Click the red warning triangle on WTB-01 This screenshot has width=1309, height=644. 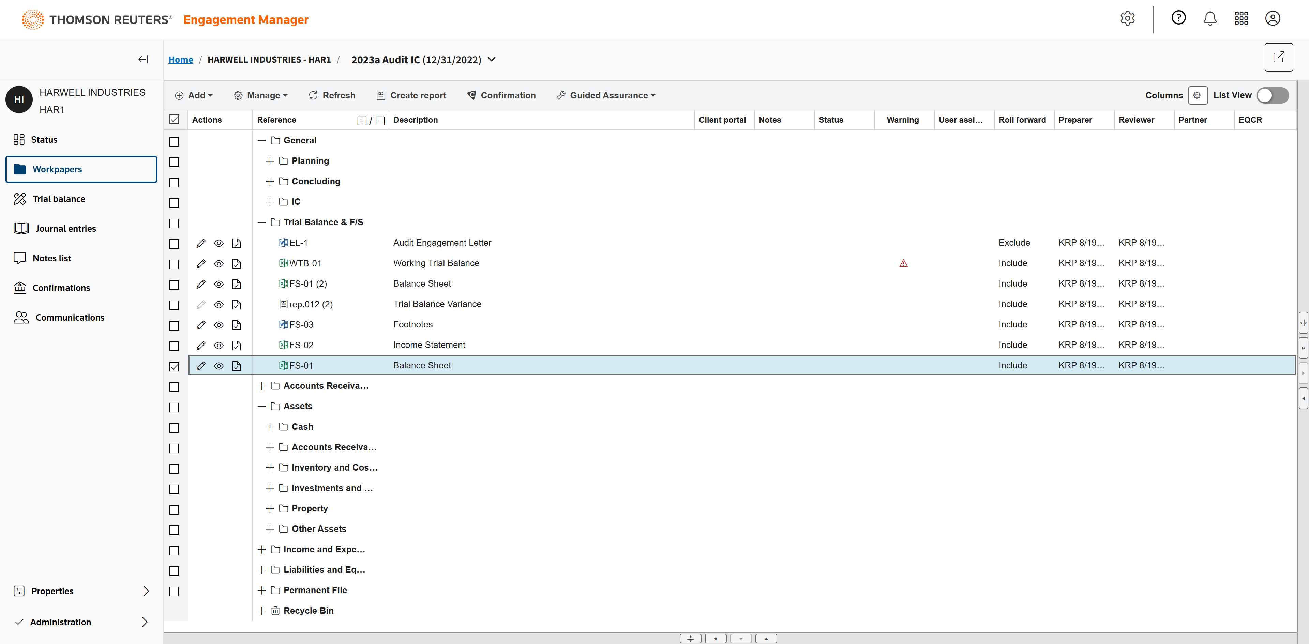(903, 264)
